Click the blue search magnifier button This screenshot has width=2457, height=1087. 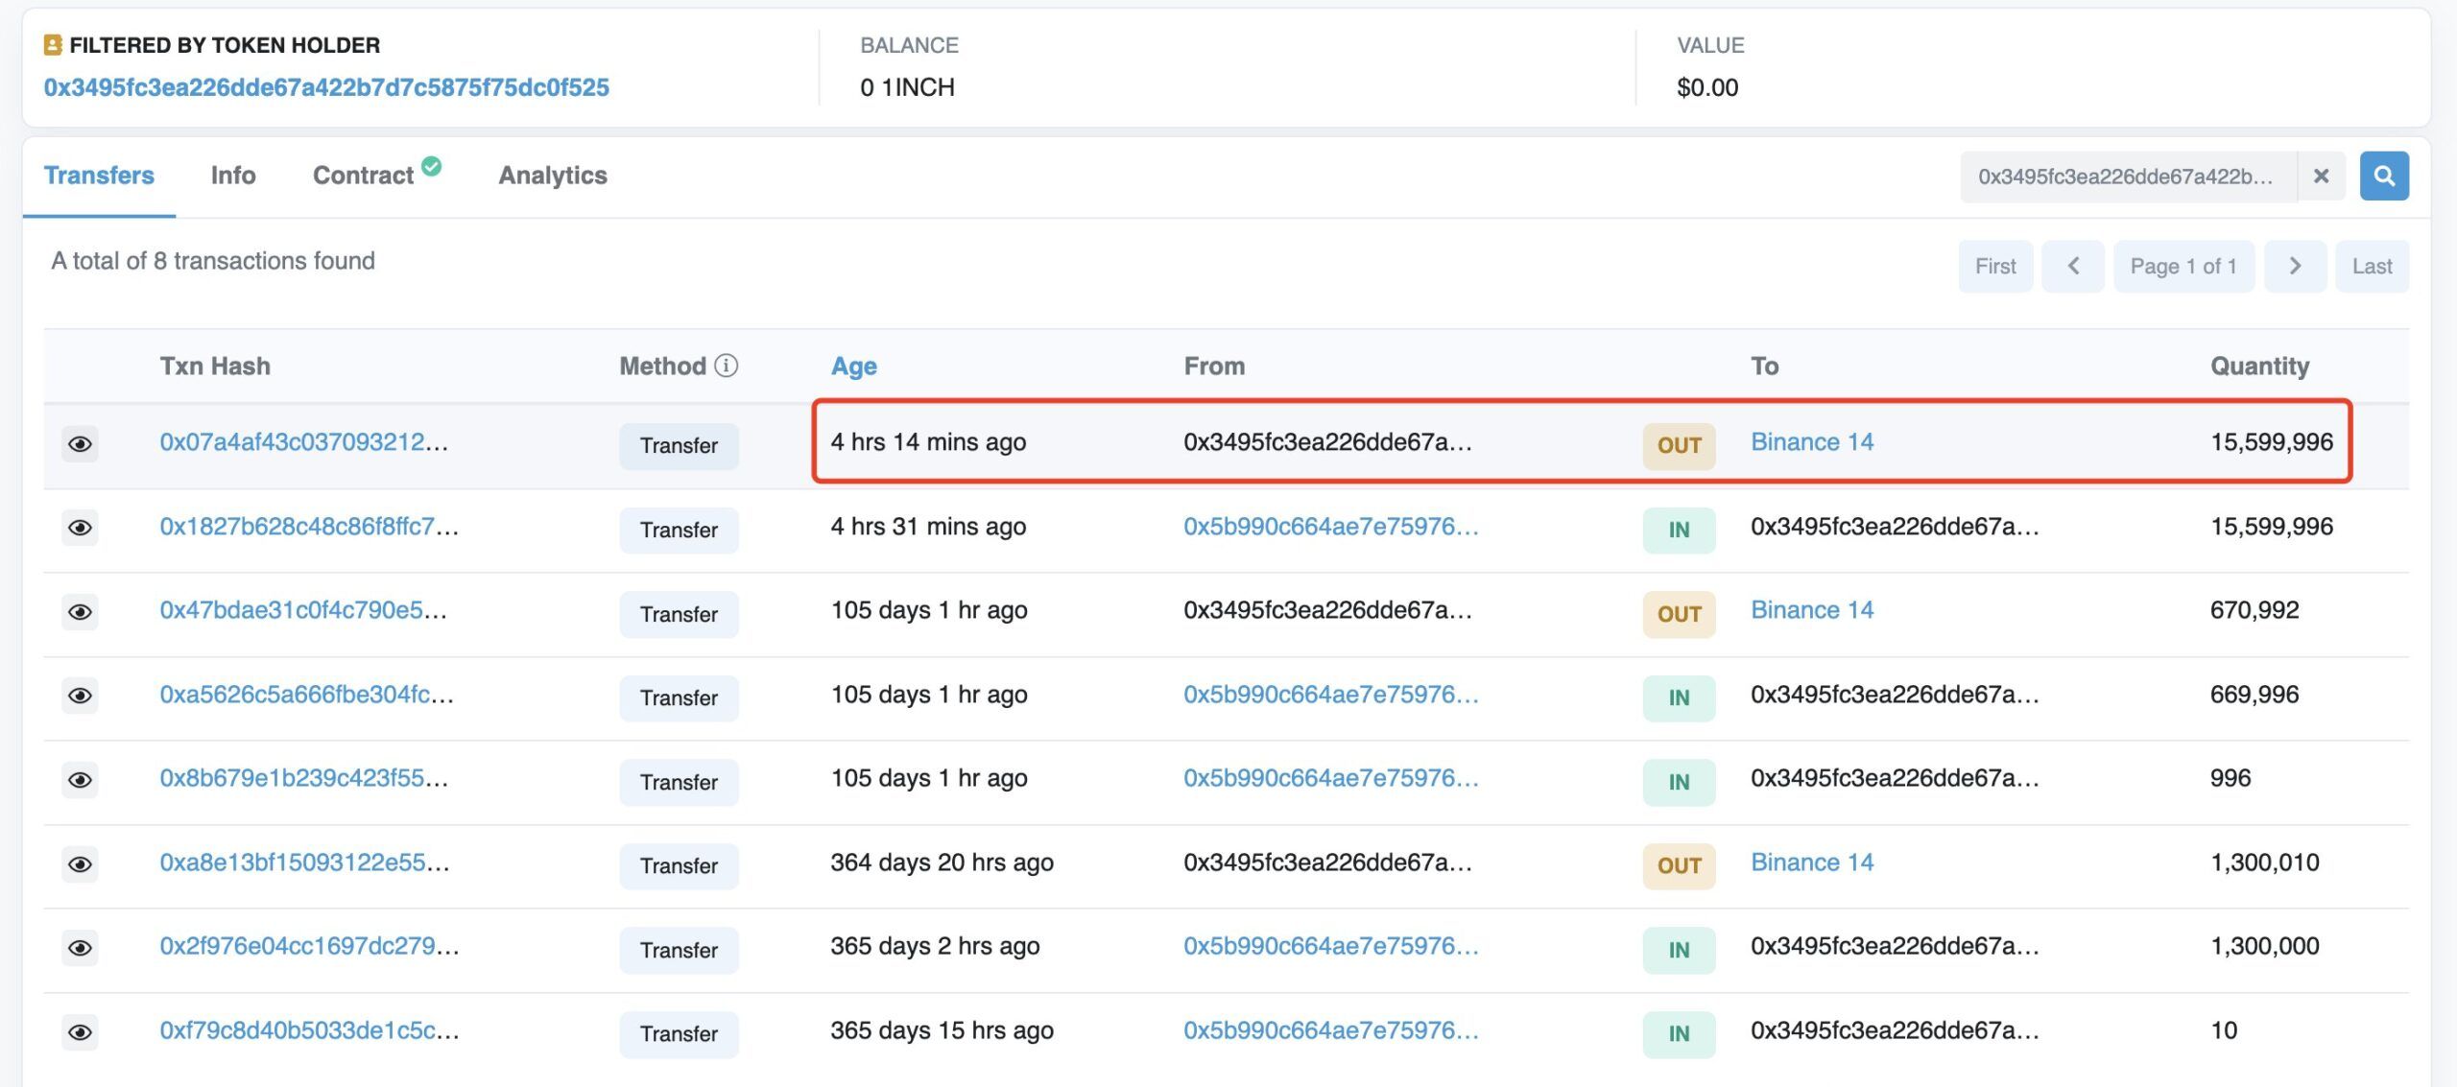coord(2383,176)
